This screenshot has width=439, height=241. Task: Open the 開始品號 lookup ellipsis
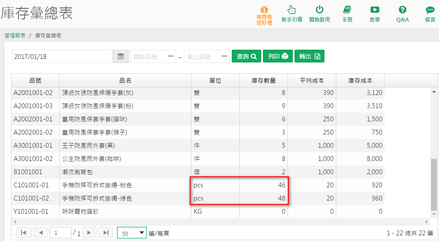coord(170,56)
